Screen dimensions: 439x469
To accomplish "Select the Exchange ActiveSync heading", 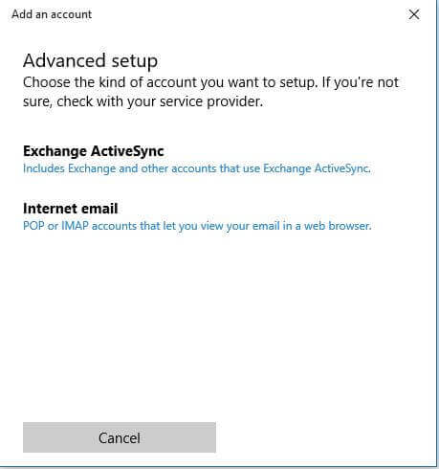I will tap(94, 151).
